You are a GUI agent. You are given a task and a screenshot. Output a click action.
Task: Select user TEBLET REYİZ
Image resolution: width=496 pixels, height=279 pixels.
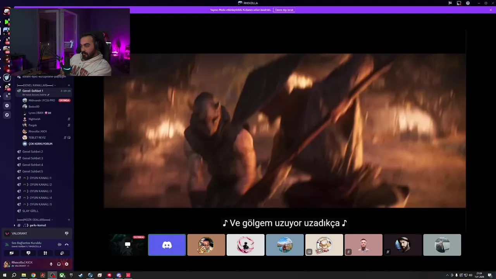pyautogui.click(x=37, y=138)
